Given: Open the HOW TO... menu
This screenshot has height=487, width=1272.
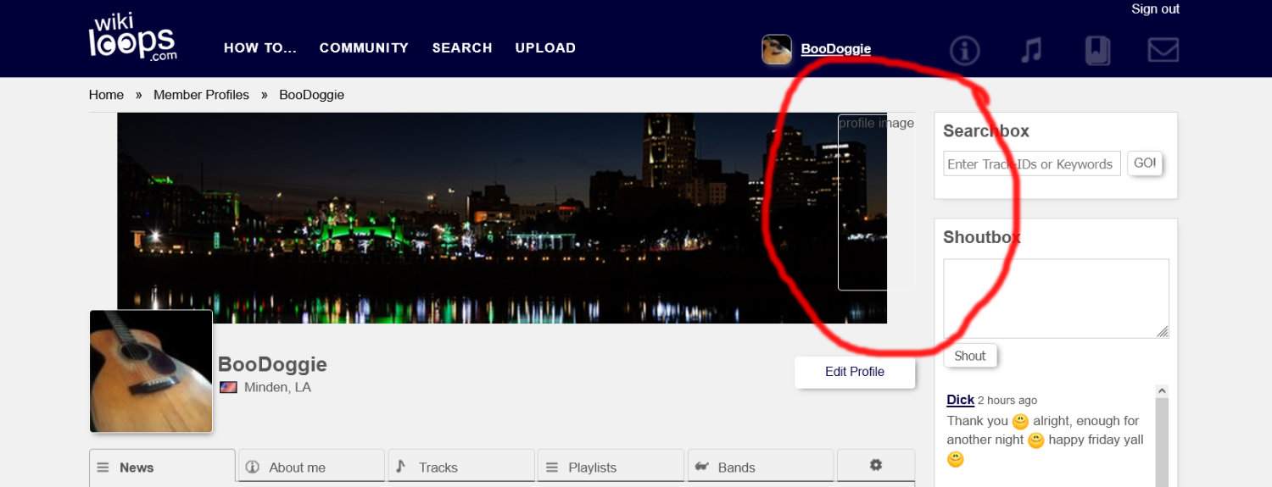Looking at the screenshot, I should point(259,48).
